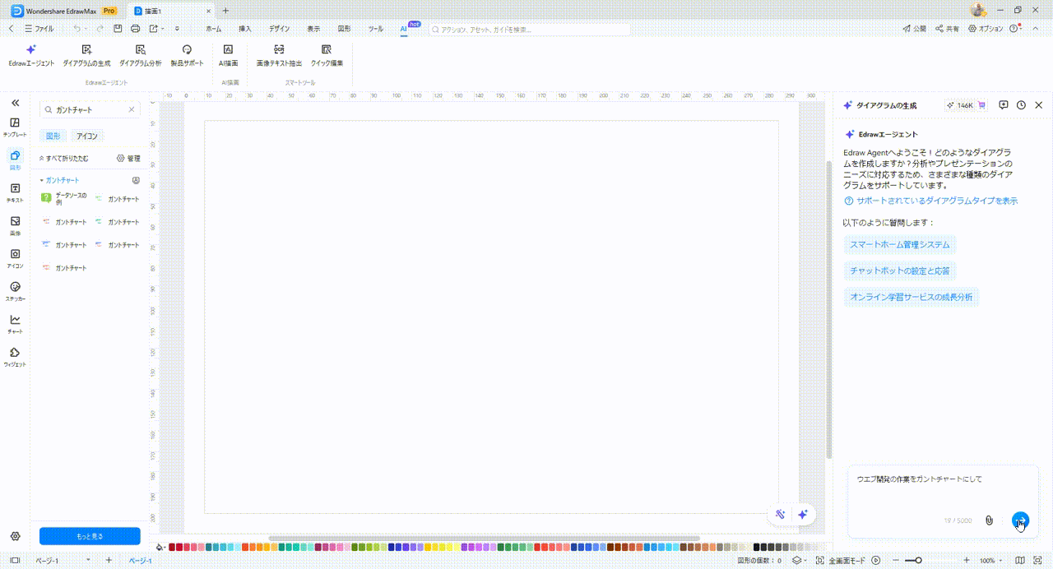Switch shape search to アイコン filter
Image resolution: width=1053 pixels, height=569 pixels.
pyautogui.click(x=87, y=136)
